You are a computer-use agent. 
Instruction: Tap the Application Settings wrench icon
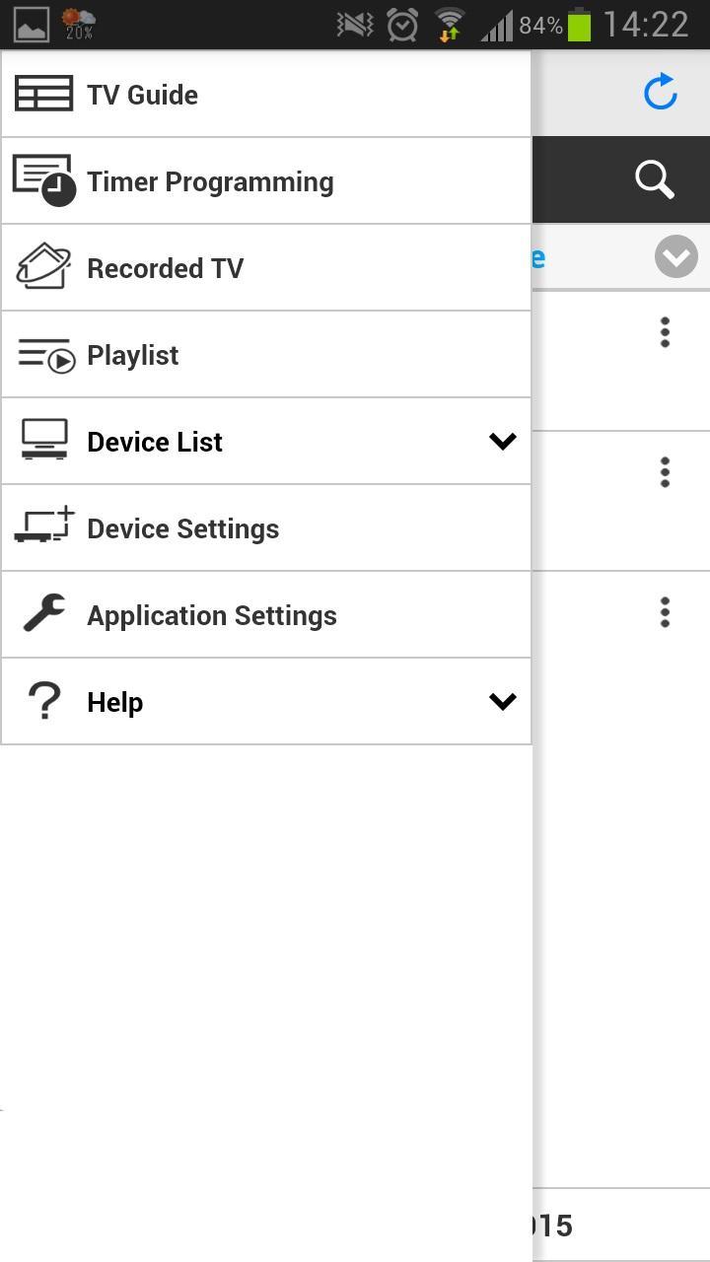[x=44, y=613]
